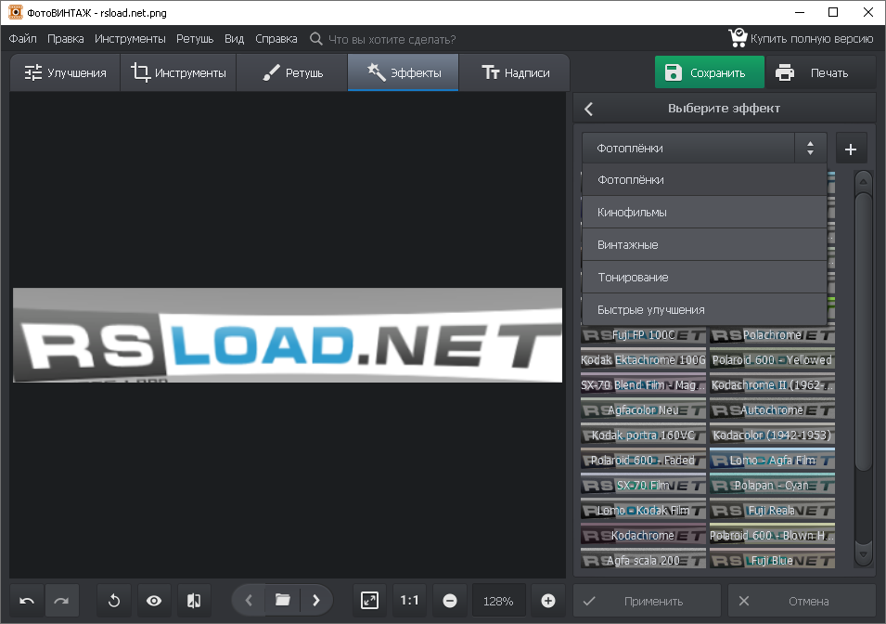Select the Polachrome effect thumbnail
Screen dimensions: 886x624
pyautogui.click(x=773, y=335)
